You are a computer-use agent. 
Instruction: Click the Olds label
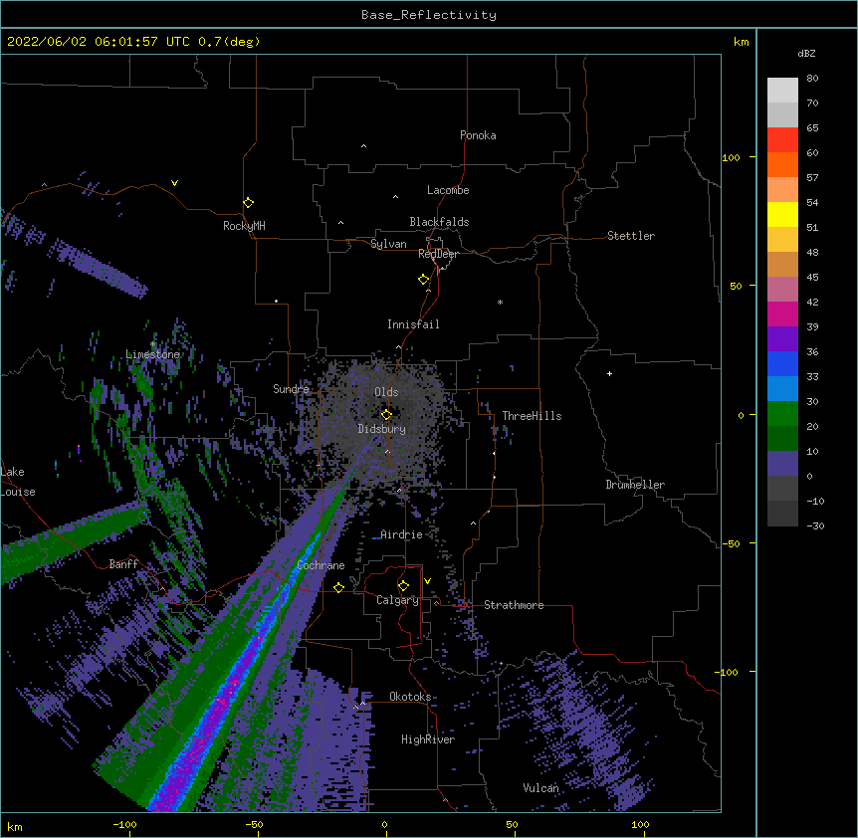[386, 392]
